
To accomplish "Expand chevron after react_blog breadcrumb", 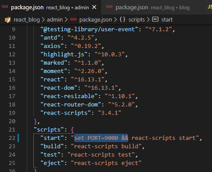I will pos(43,20).
